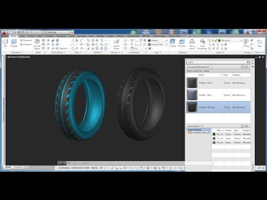267x200 pixels.
Task: Sort materials by Category column header
Action: [241, 75]
